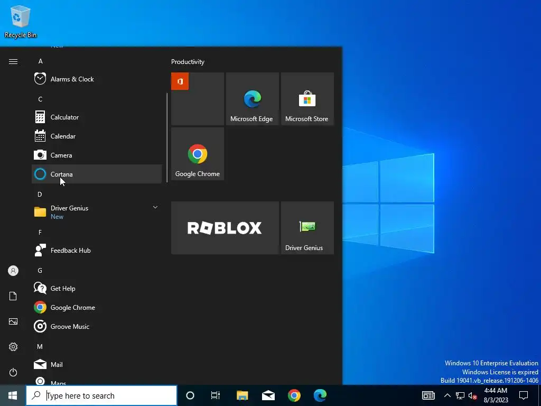Open Pictures from the Start sidebar
Screen dimensions: 541x406
(13, 321)
